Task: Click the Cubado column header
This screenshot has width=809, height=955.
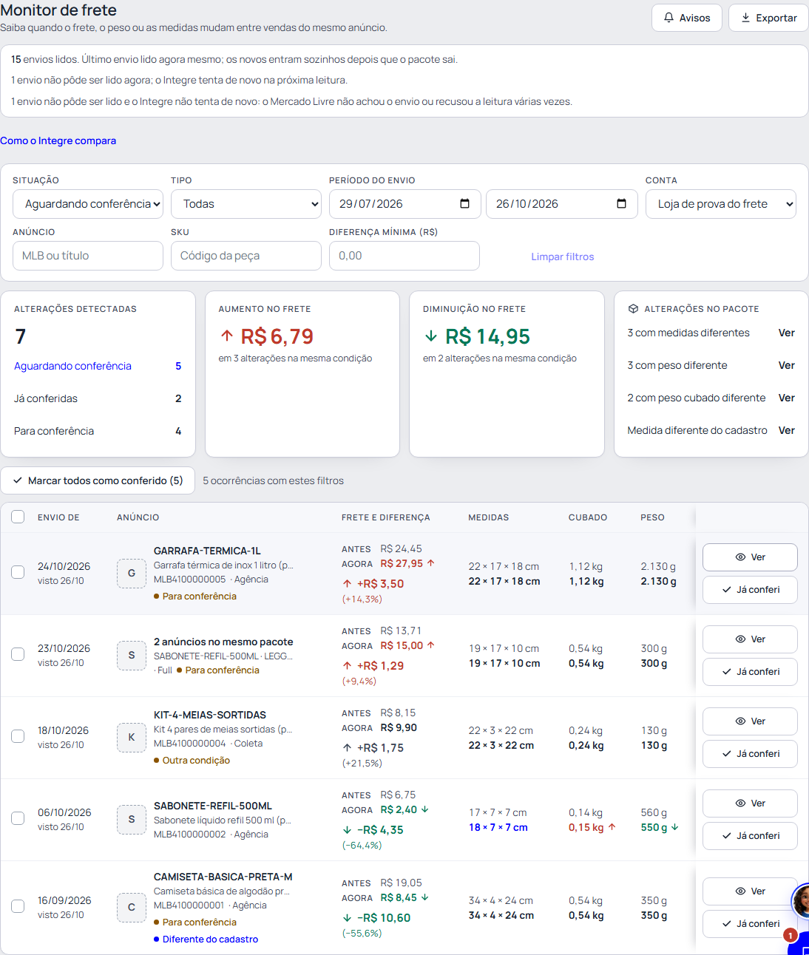Action: pyautogui.click(x=588, y=517)
